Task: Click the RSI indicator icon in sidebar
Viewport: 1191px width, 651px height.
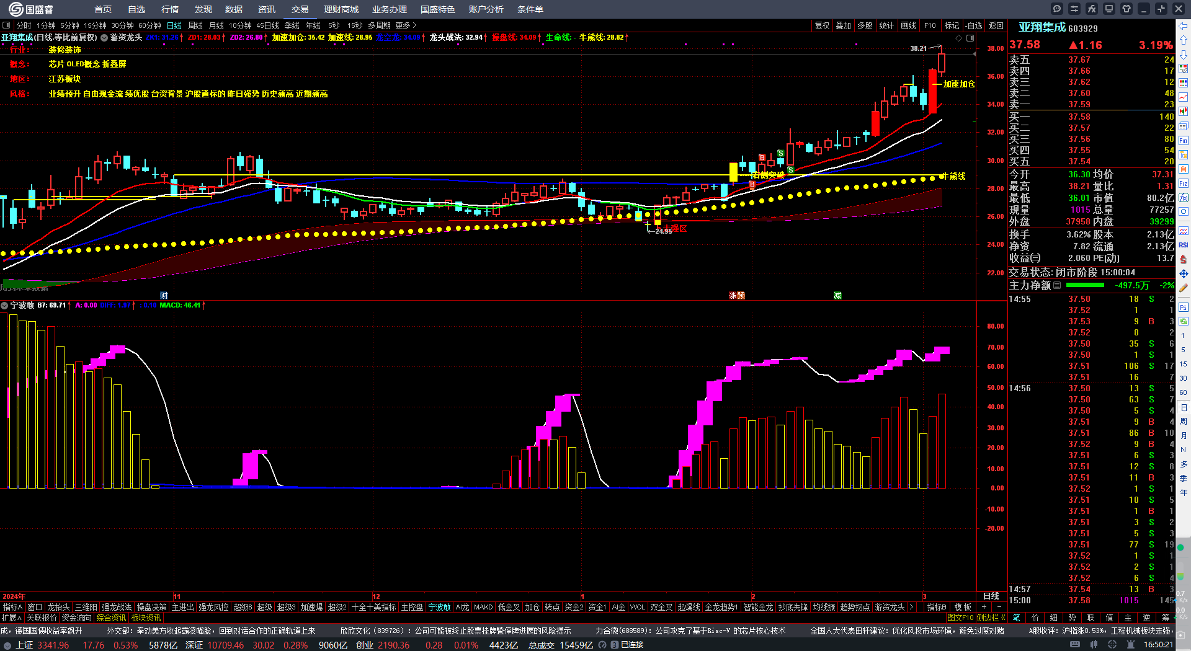Action: [1184, 245]
